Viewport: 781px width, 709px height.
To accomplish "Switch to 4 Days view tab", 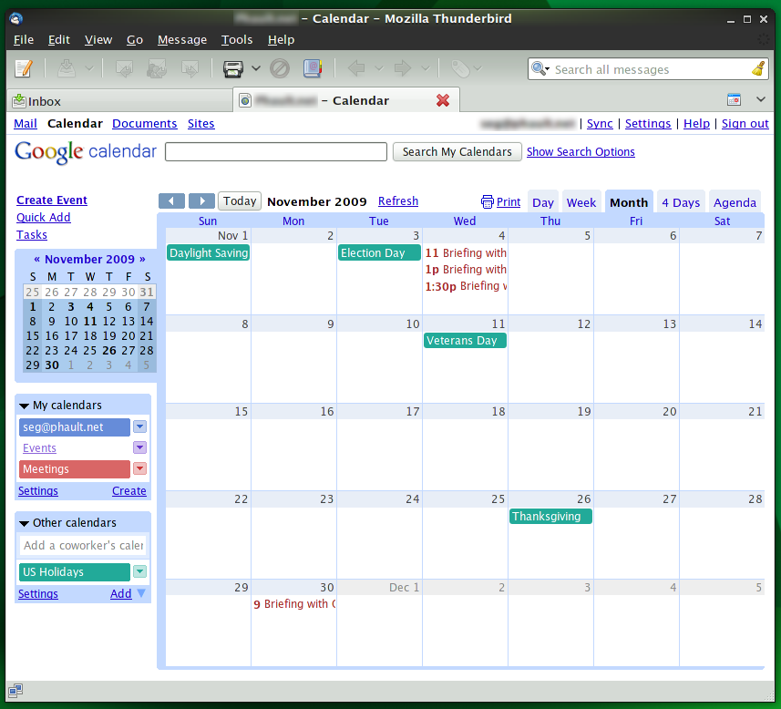I will 681,202.
